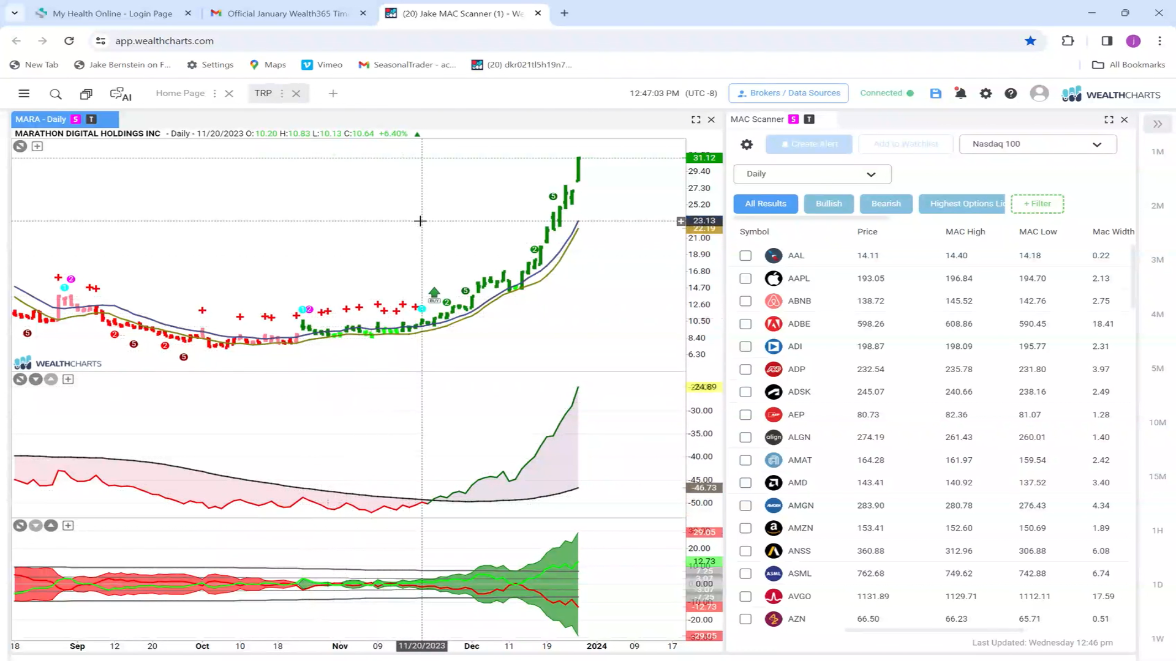Save the workspace with floppy icon
The image size is (1176, 661).
(935, 93)
